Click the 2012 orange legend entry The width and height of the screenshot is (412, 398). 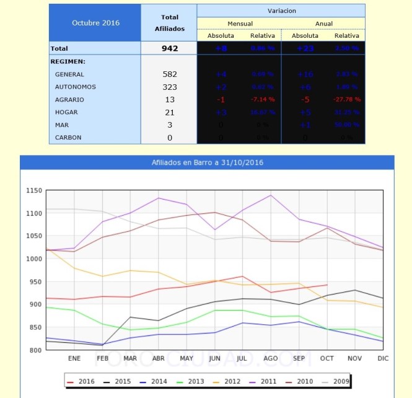coord(229,380)
